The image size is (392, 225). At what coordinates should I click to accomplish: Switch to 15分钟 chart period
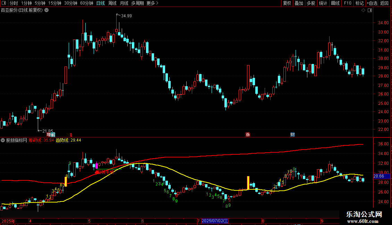pos(55,3)
